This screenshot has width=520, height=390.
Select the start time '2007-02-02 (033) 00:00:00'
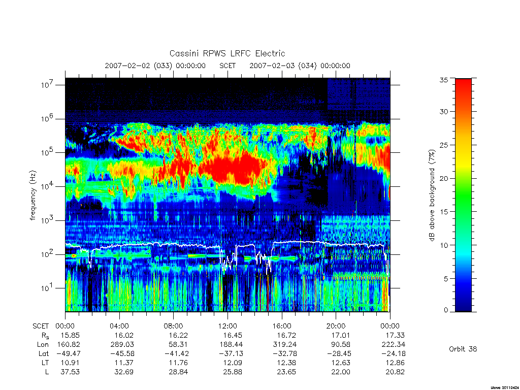[155, 66]
